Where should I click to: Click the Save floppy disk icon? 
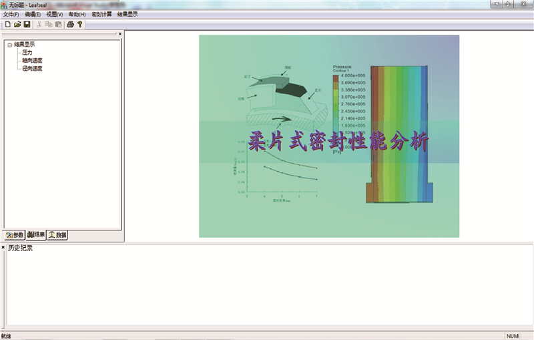point(27,25)
